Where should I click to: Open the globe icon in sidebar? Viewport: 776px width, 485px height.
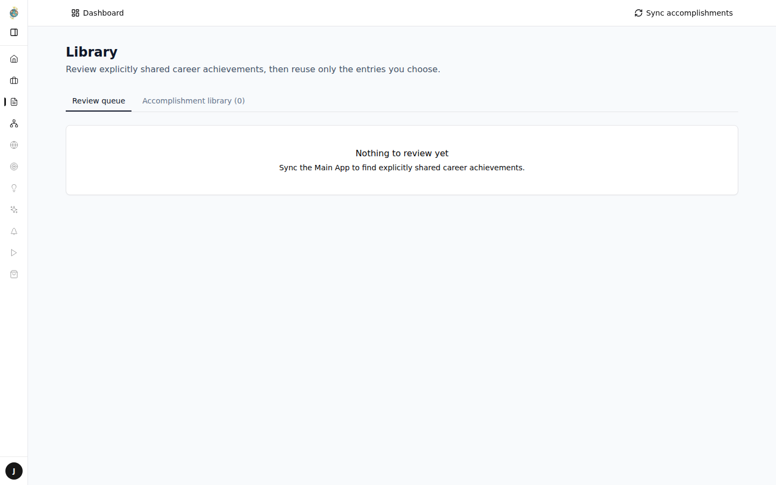pos(14,145)
